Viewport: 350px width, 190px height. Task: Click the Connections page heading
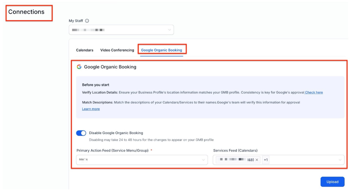tap(26, 12)
